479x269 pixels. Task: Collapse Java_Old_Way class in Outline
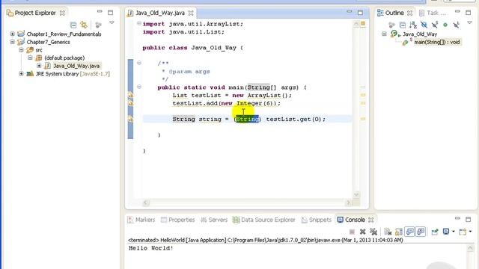384,34
